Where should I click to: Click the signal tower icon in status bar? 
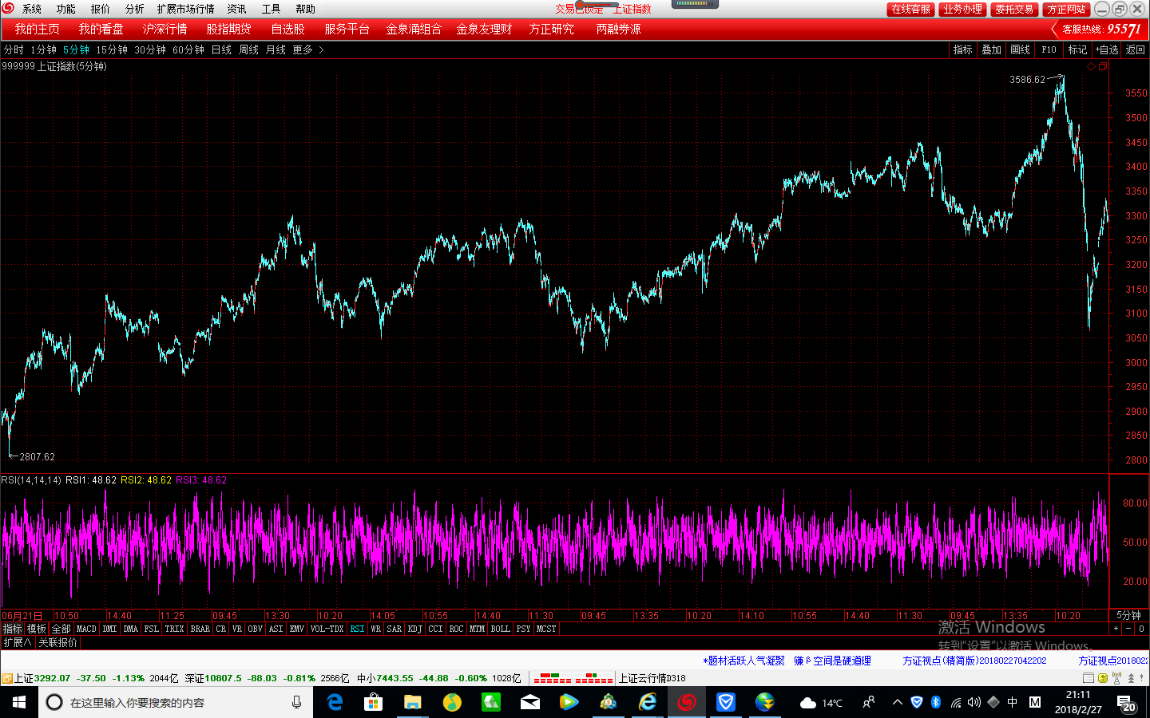1116,678
